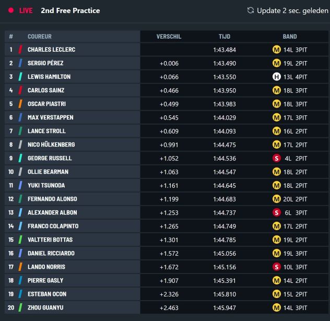Click Carlos Sainz's red team color stripe

pyautogui.click(x=20, y=90)
